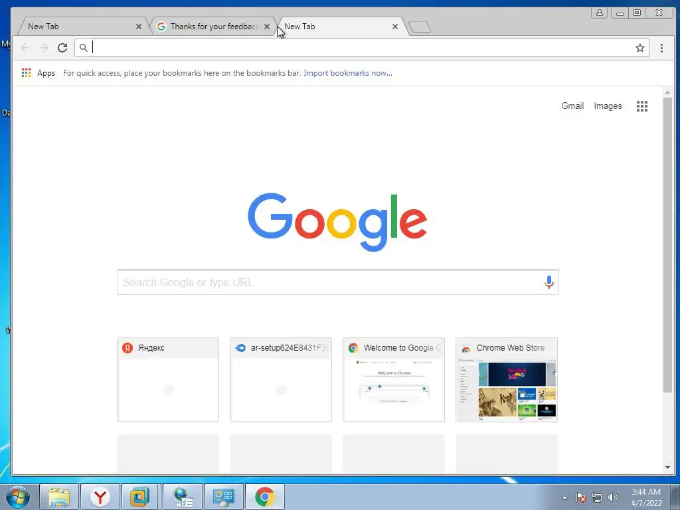Open Windows Explorer from the taskbar

pyautogui.click(x=59, y=497)
